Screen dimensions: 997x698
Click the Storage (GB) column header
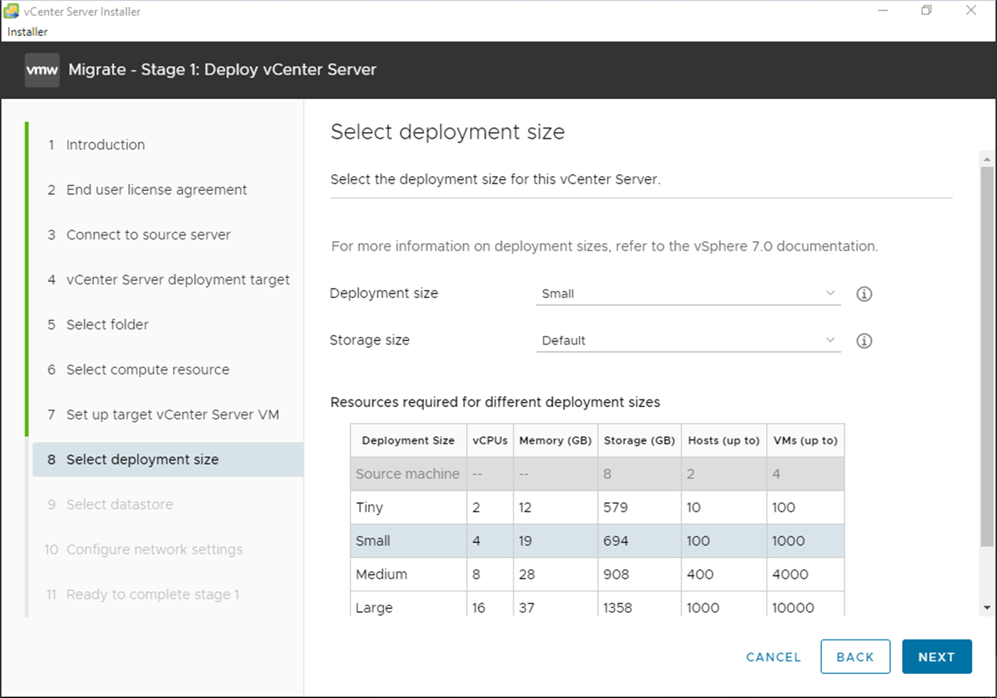tap(639, 440)
